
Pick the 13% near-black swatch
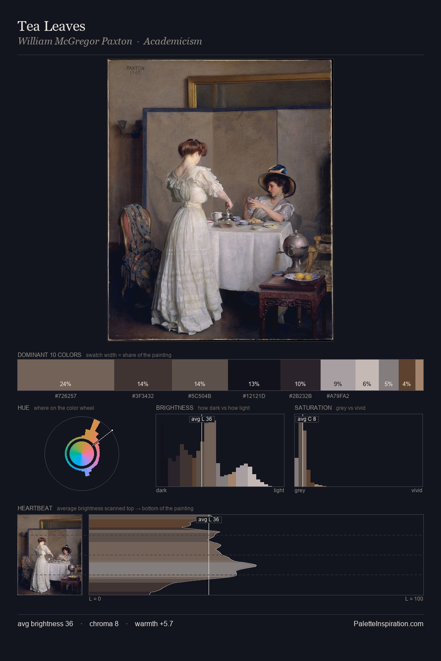(x=254, y=375)
